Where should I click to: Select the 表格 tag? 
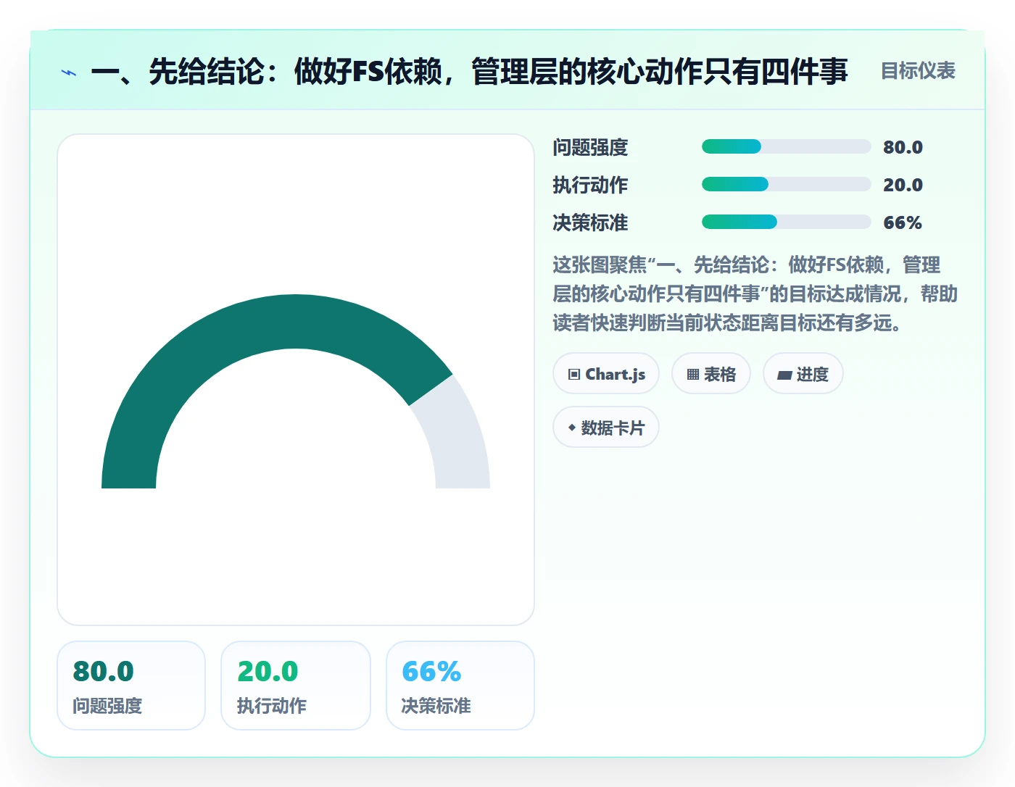(711, 374)
